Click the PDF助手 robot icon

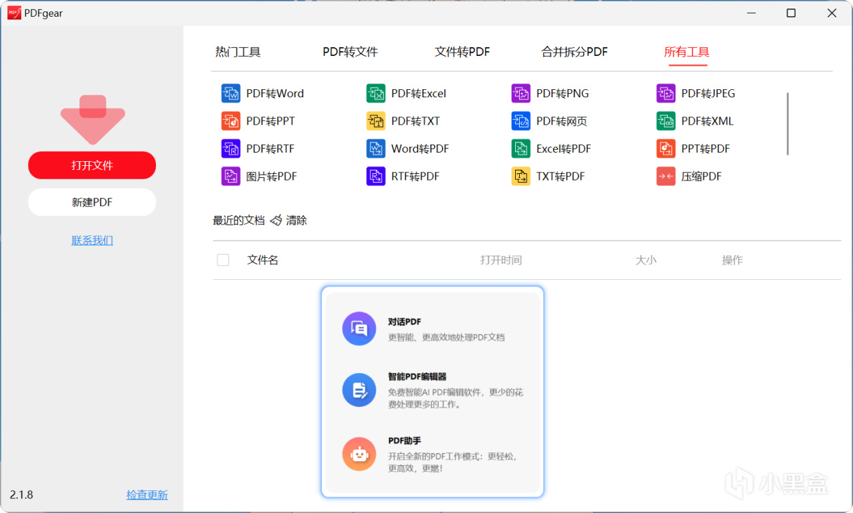[x=359, y=454]
